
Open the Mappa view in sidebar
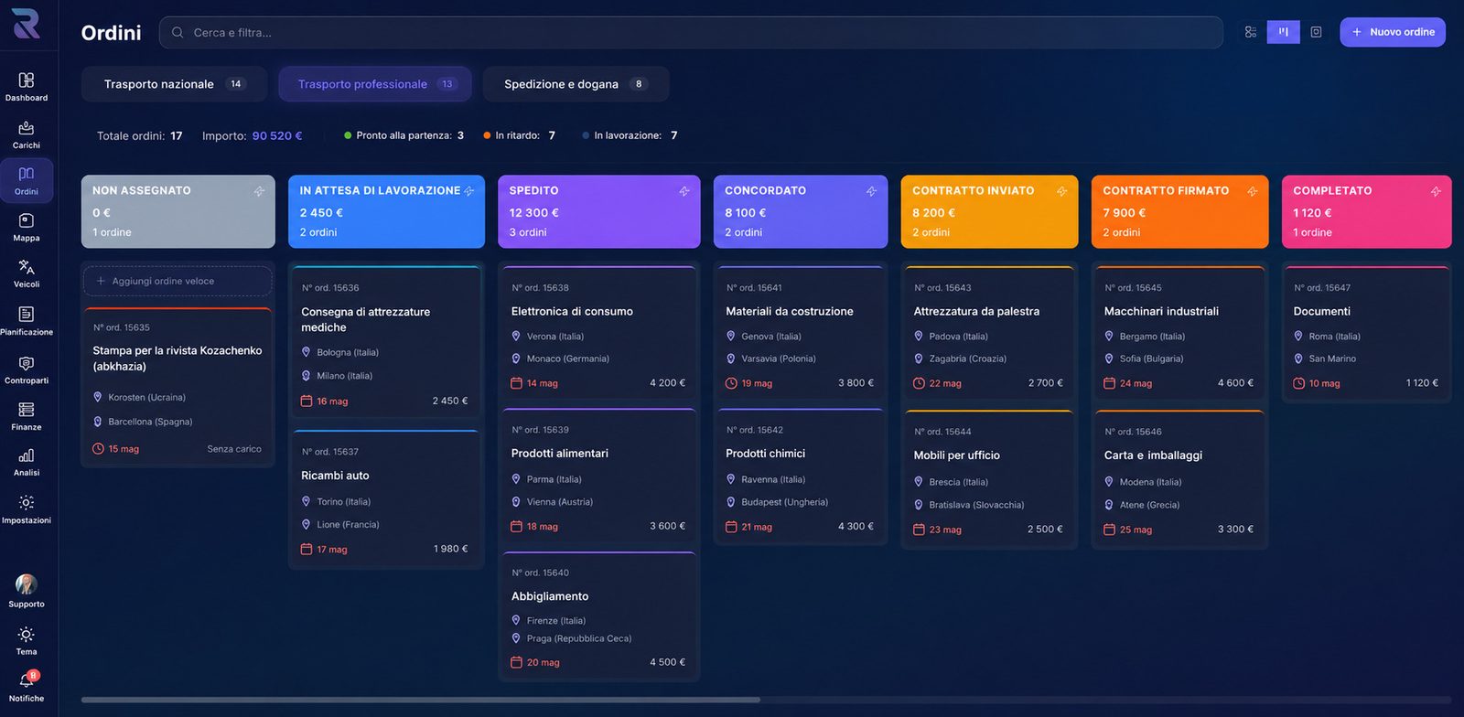coord(26,227)
